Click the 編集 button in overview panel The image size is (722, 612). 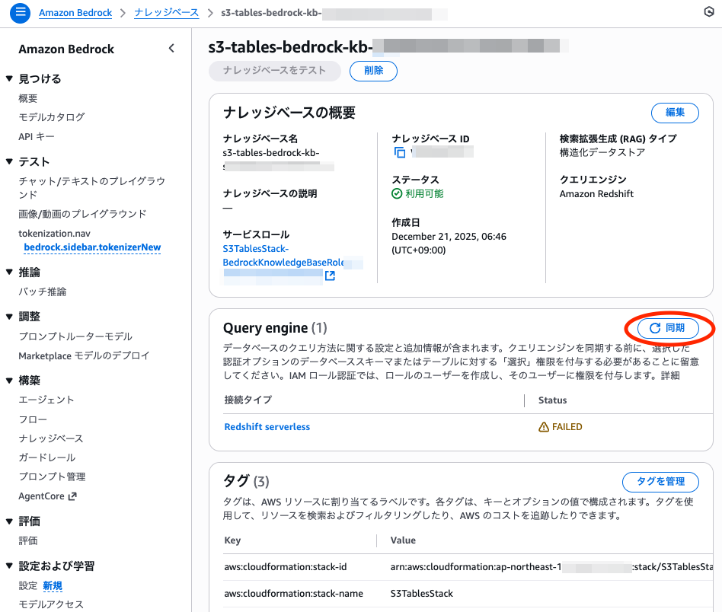[x=674, y=113]
